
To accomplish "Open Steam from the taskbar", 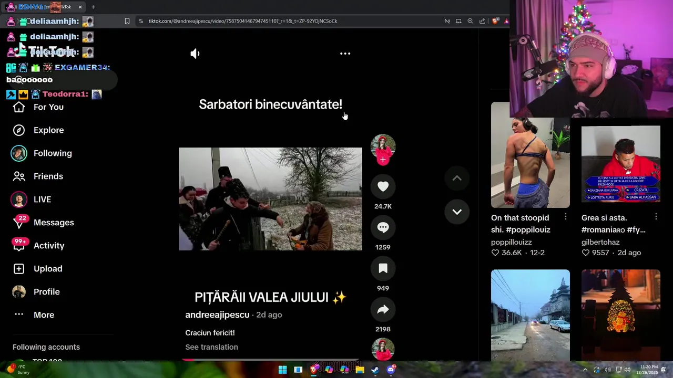I will [x=375, y=370].
